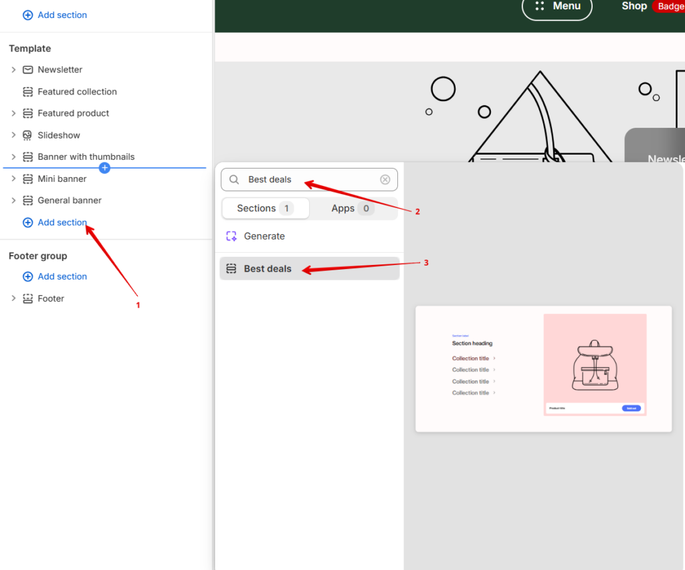The height and width of the screenshot is (570, 685).
Task: Select Footer row label
Action: tap(51, 299)
